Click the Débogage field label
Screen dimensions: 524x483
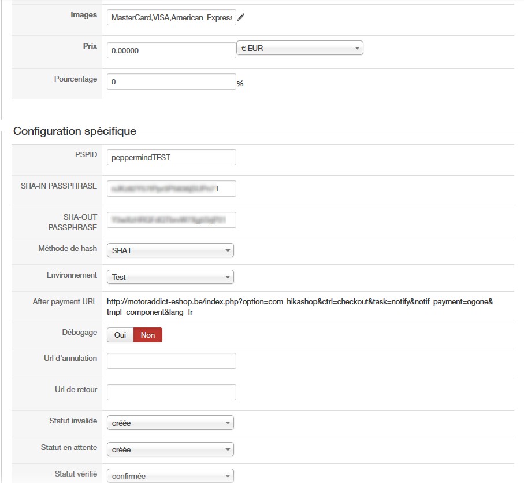click(79, 332)
